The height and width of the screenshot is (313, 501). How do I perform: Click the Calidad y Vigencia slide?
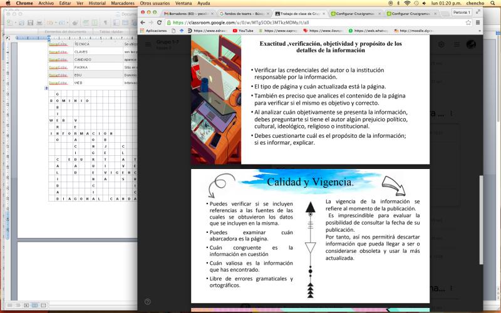pos(310,236)
